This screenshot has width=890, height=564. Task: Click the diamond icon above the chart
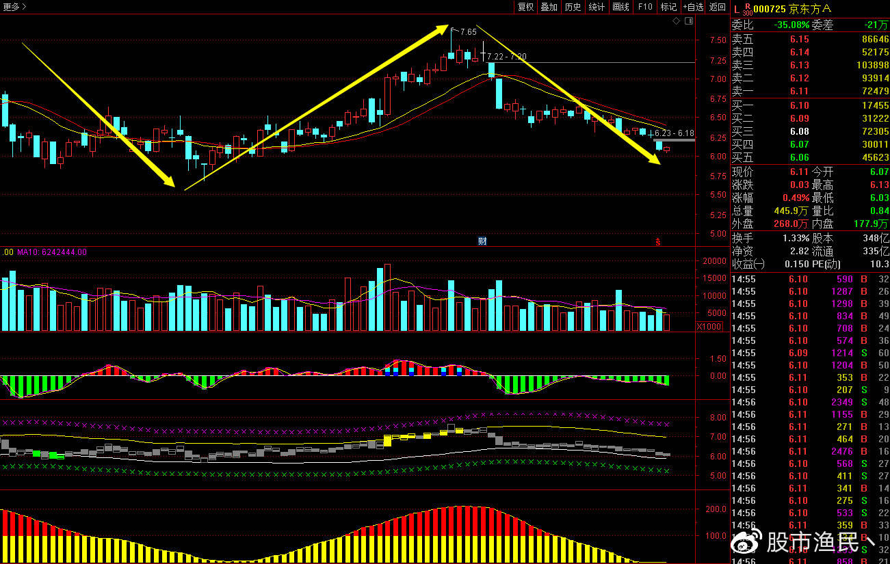point(677,21)
